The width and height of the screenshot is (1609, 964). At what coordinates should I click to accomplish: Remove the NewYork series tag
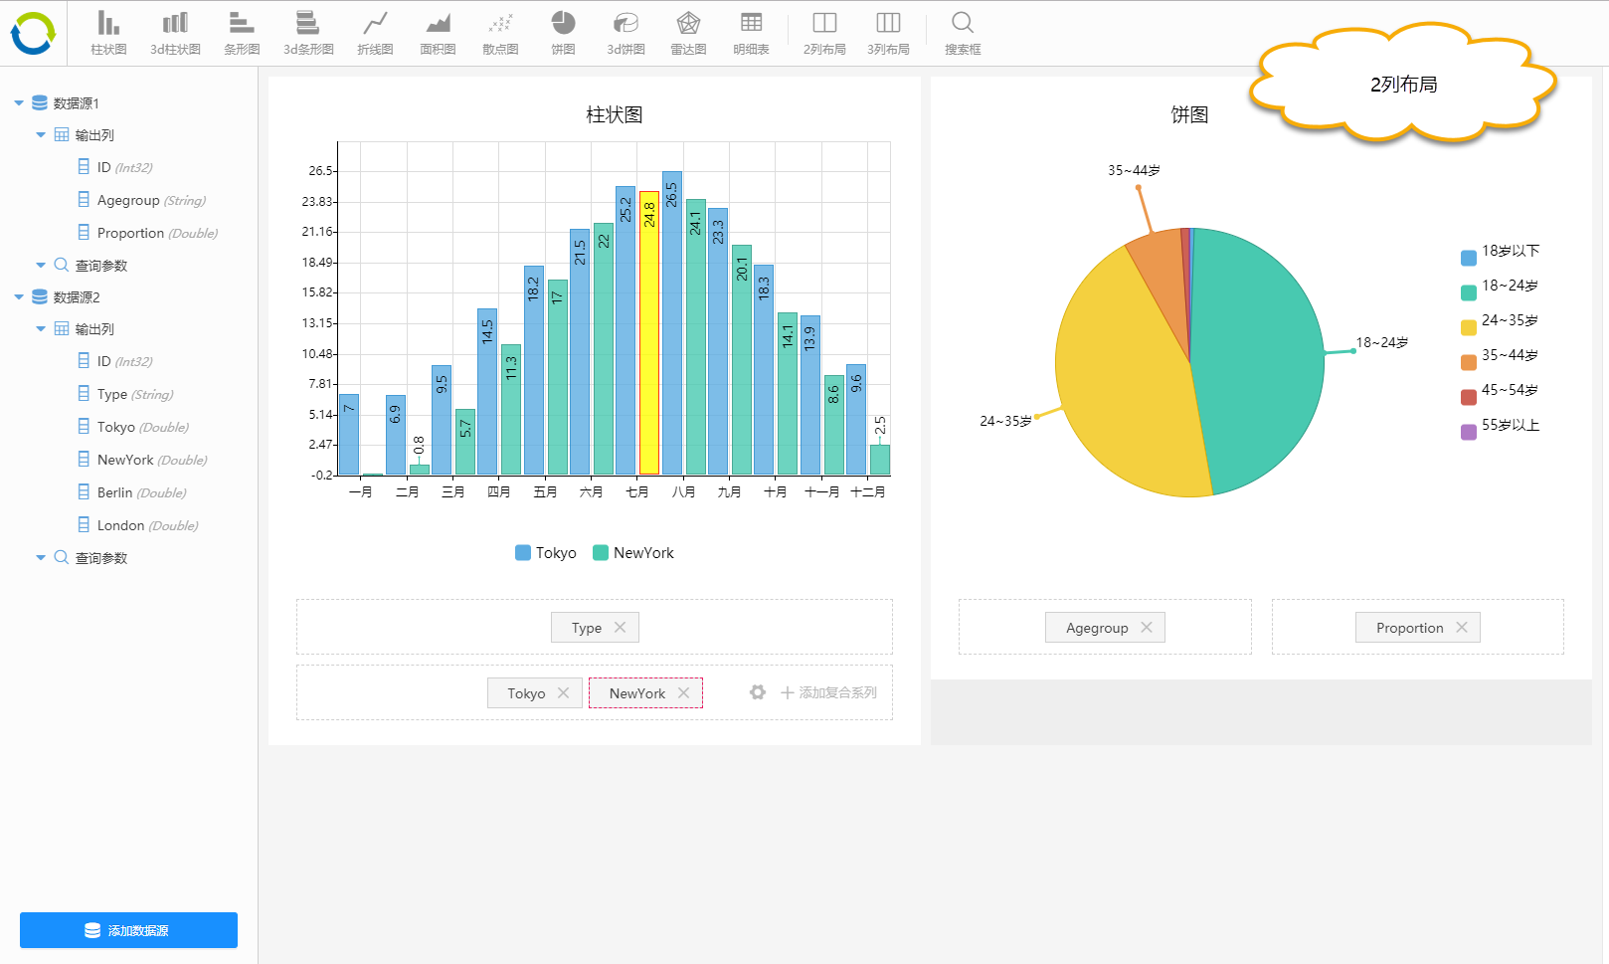(683, 692)
